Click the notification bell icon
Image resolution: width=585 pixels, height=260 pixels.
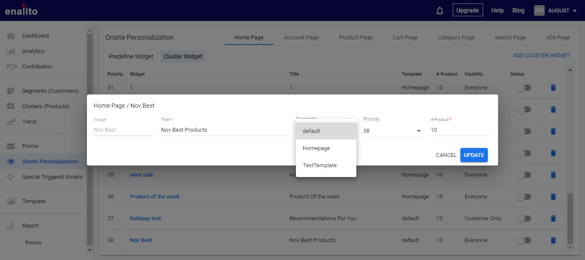click(440, 11)
